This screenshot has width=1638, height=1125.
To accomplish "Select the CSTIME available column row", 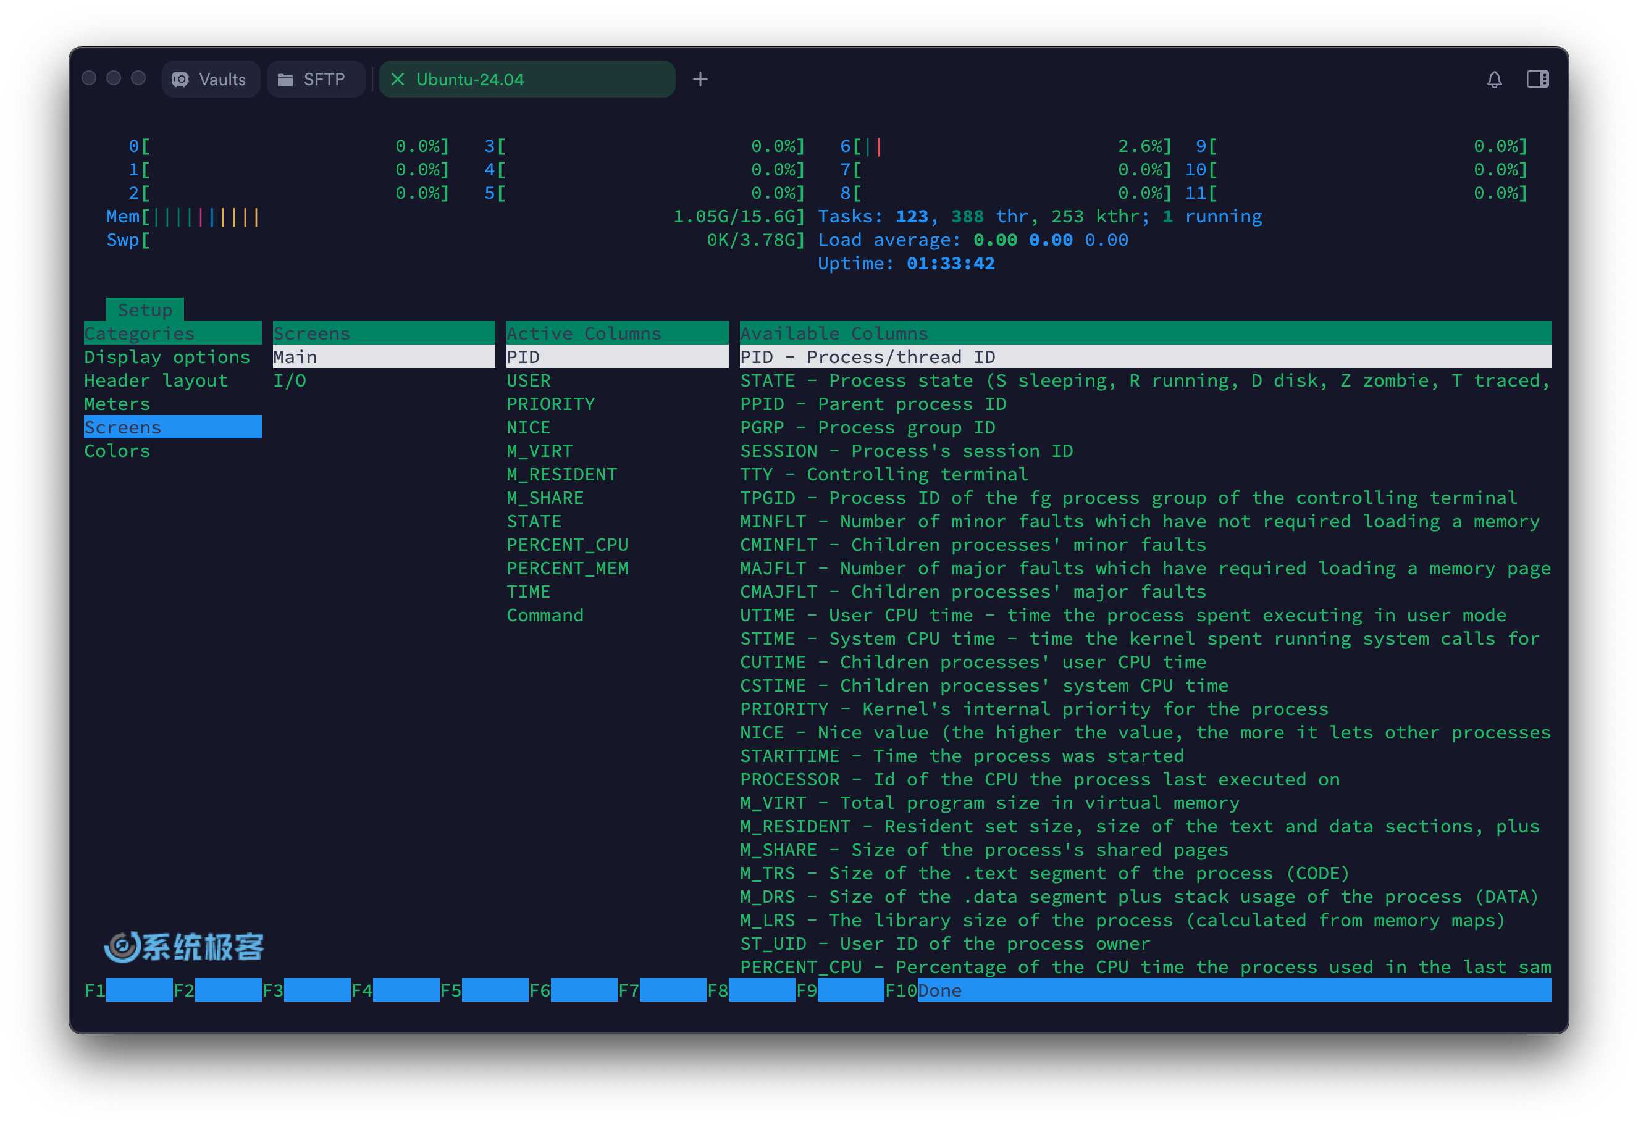I will (1145, 686).
